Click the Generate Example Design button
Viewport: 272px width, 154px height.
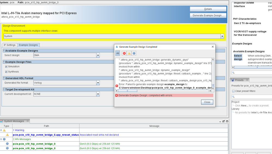208,15
